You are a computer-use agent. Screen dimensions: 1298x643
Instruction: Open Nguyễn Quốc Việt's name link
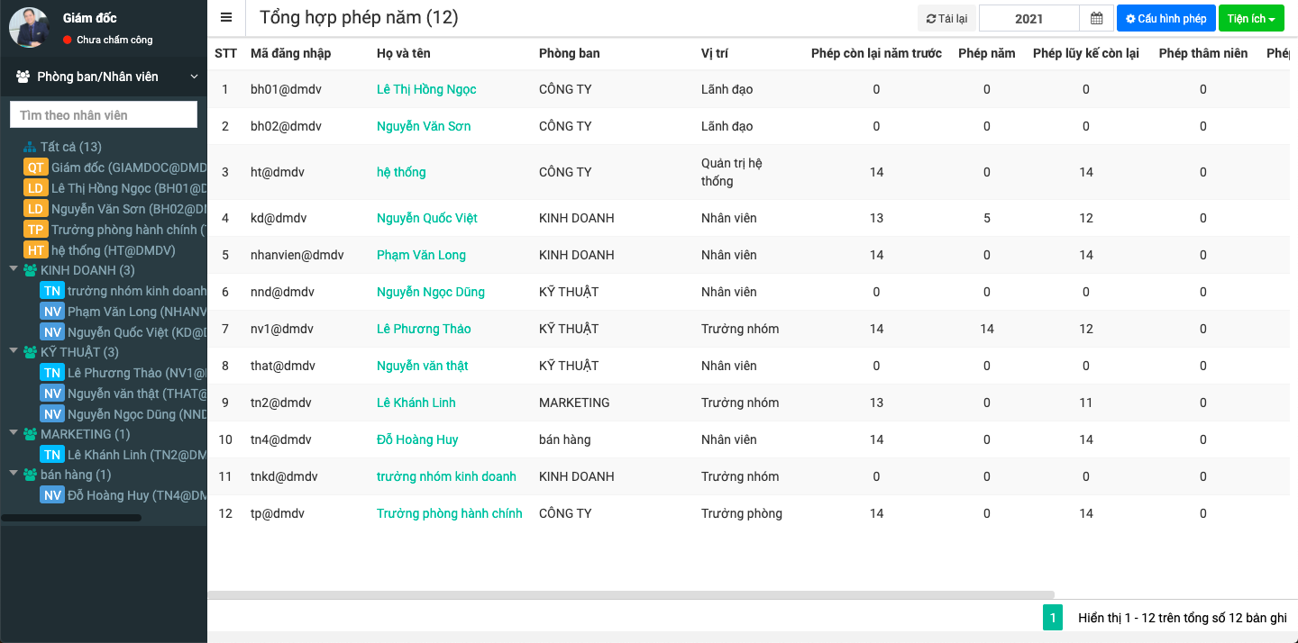coord(426,218)
